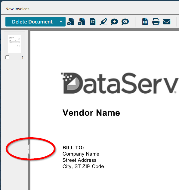Image resolution: width=179 pixels, height=190 pixels.
Task: Print the document
Action: [156, 22]
